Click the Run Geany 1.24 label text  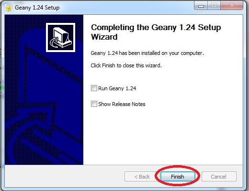[x=117, y=88]
